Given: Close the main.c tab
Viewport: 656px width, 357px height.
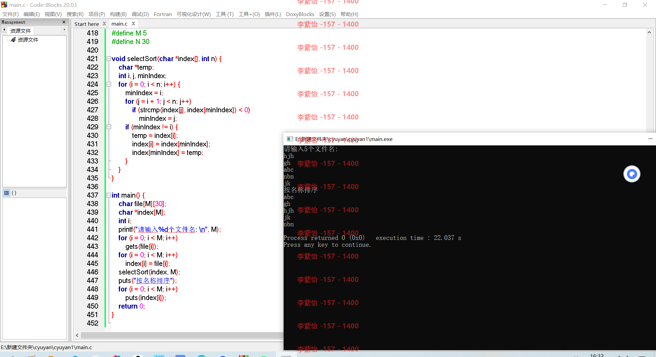Looking at the screenshot, I should (134, 24).
